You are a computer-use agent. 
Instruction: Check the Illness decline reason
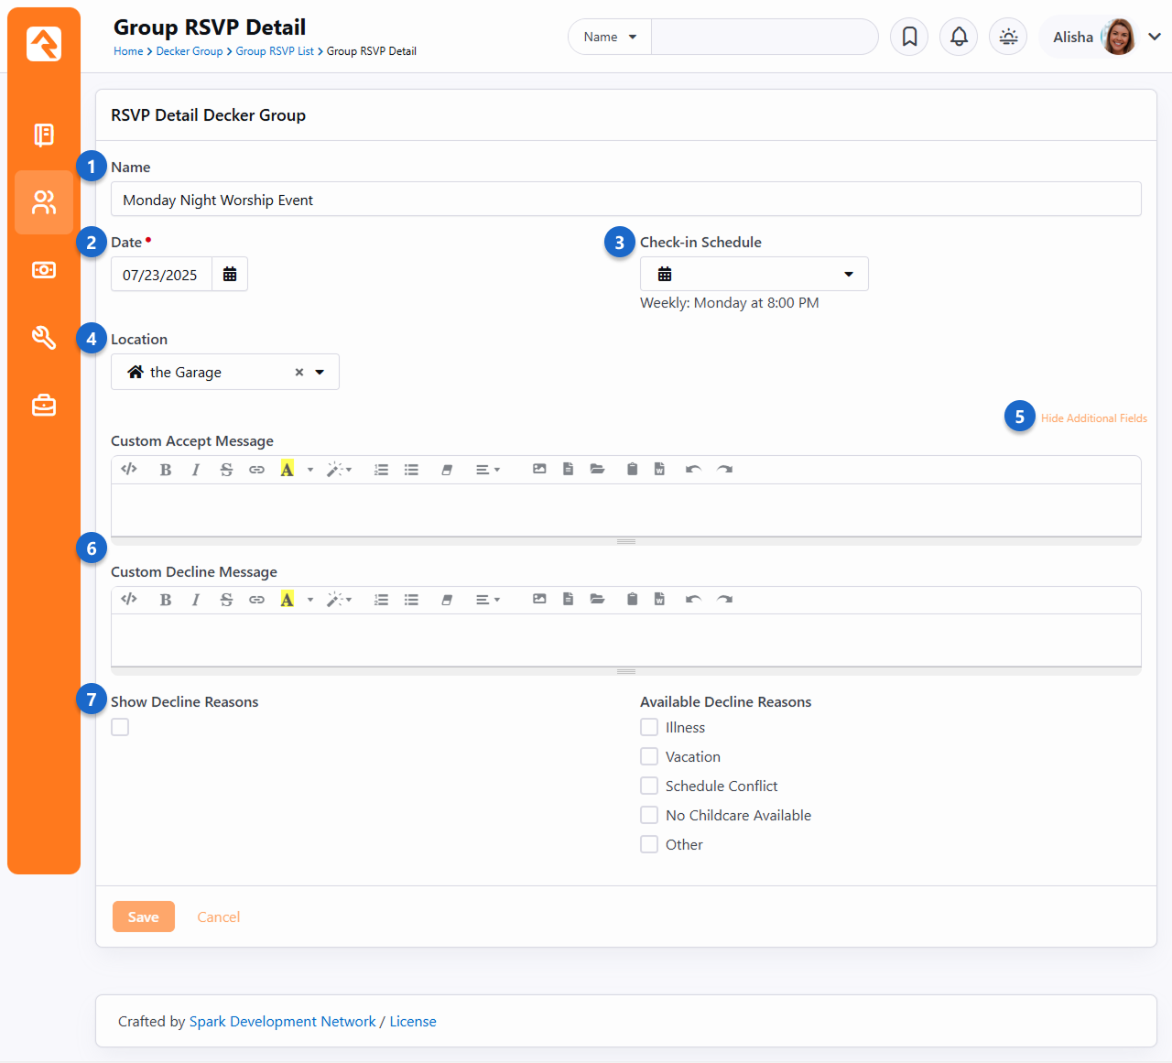pyautogui.click(x=649, y=727)
